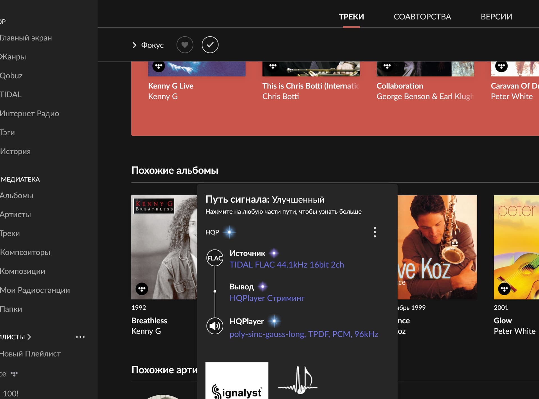Open Новый Плейлист playlist
539x399 pixels.
pos(30,353)
